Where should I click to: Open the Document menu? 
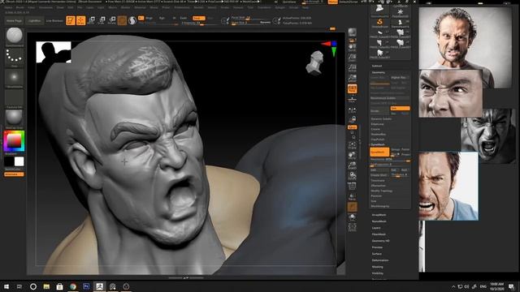pyautogui.click(x=45, y=7)
